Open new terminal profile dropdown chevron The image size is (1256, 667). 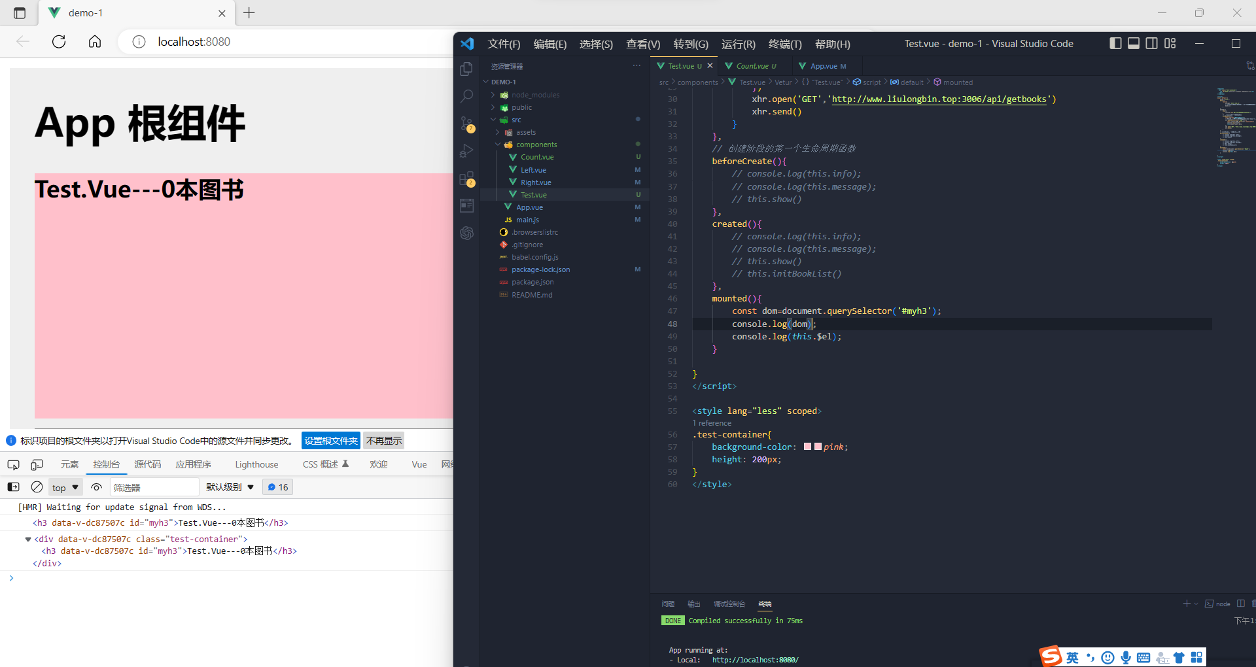(x=1196, y=604)
